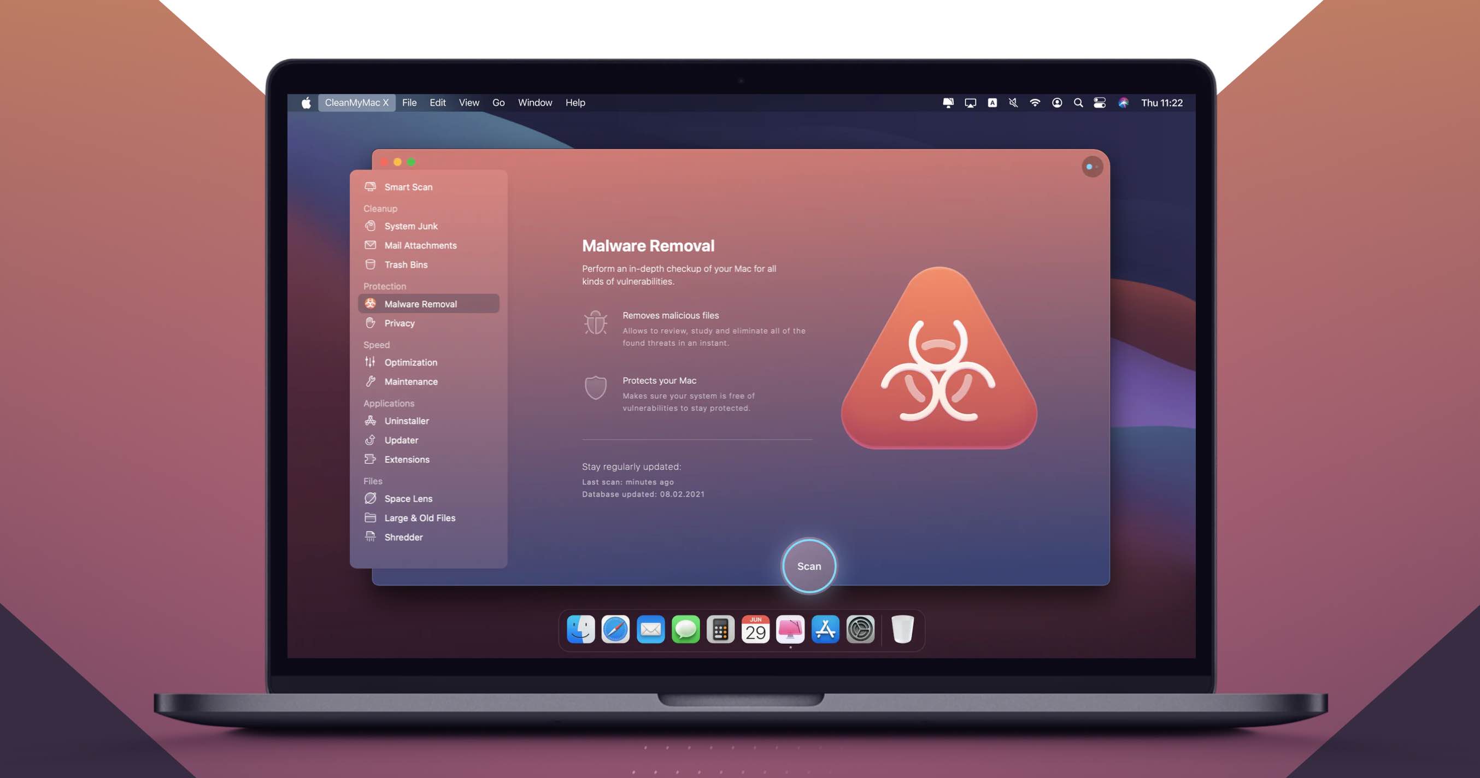
Task: Select the Optimization speed tool
Action: point(410,361)
